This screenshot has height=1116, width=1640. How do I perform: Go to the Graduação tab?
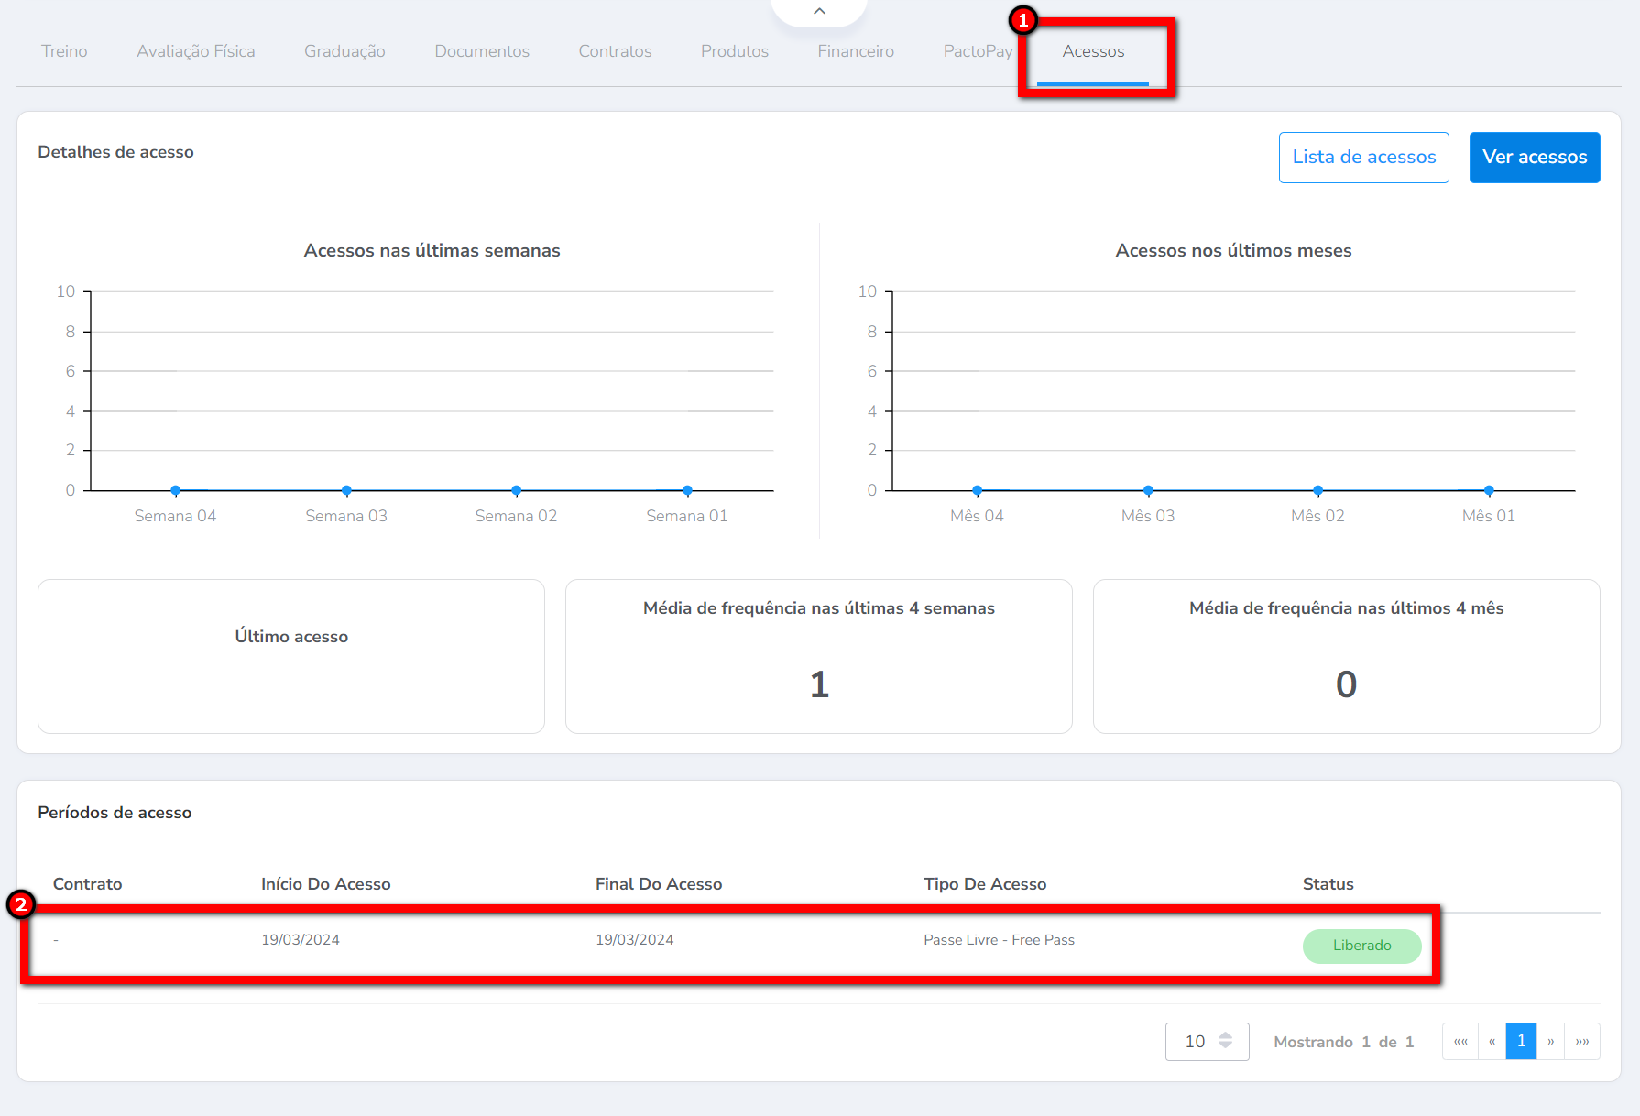coord(344,51)
